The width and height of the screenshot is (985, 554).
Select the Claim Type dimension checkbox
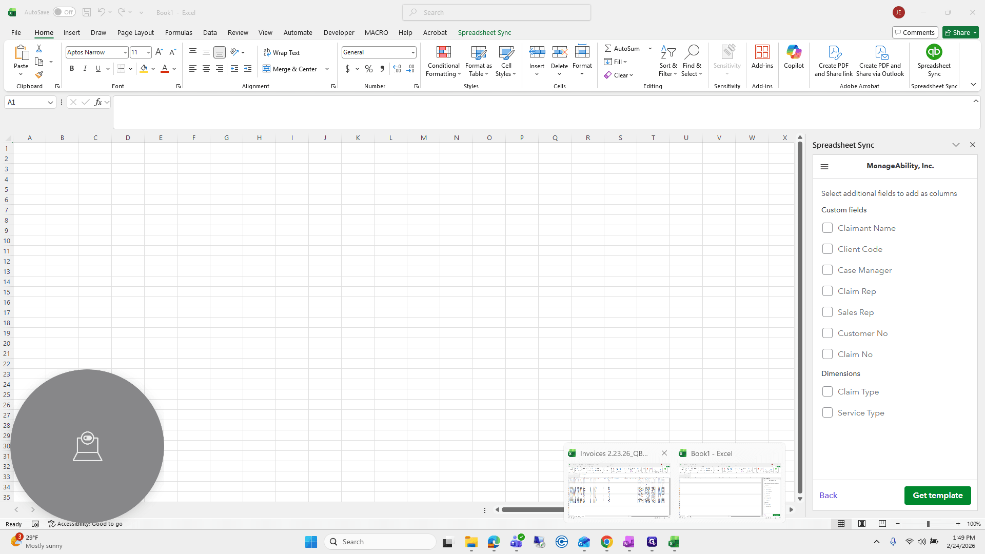coord(827,391)
